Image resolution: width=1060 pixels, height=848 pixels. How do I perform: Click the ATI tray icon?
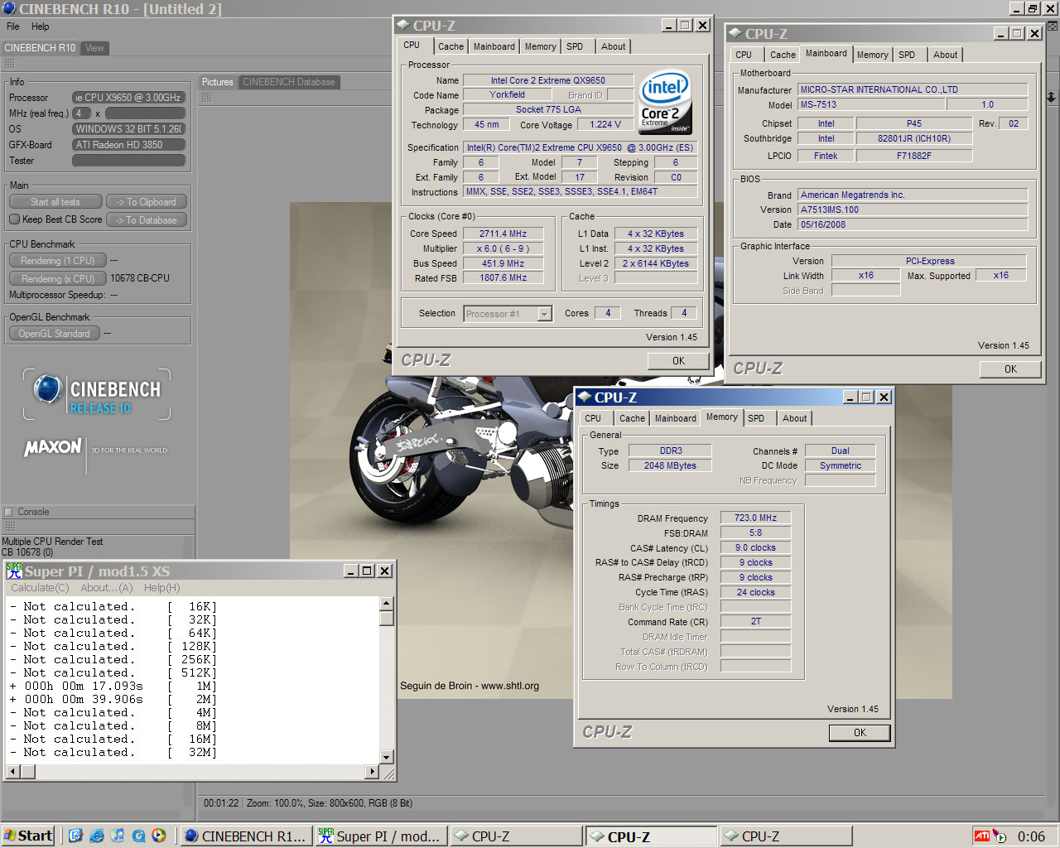(982, 836)
